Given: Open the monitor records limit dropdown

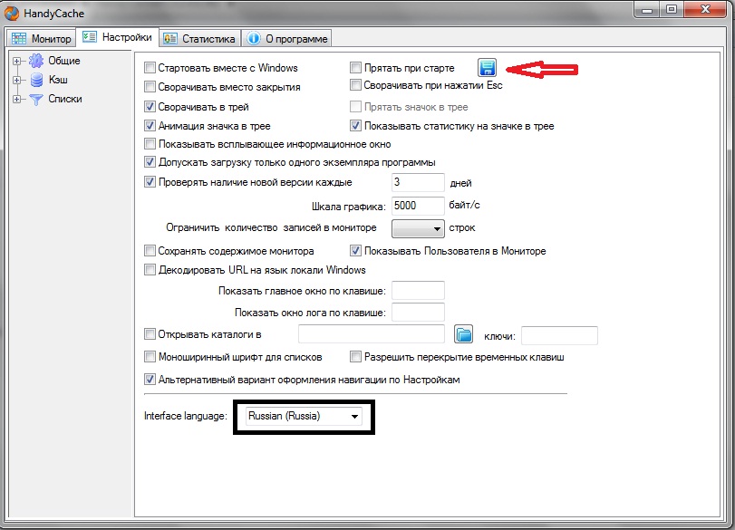Looking at the screenshot, I should pyautogui.click(x=418, y=228).
